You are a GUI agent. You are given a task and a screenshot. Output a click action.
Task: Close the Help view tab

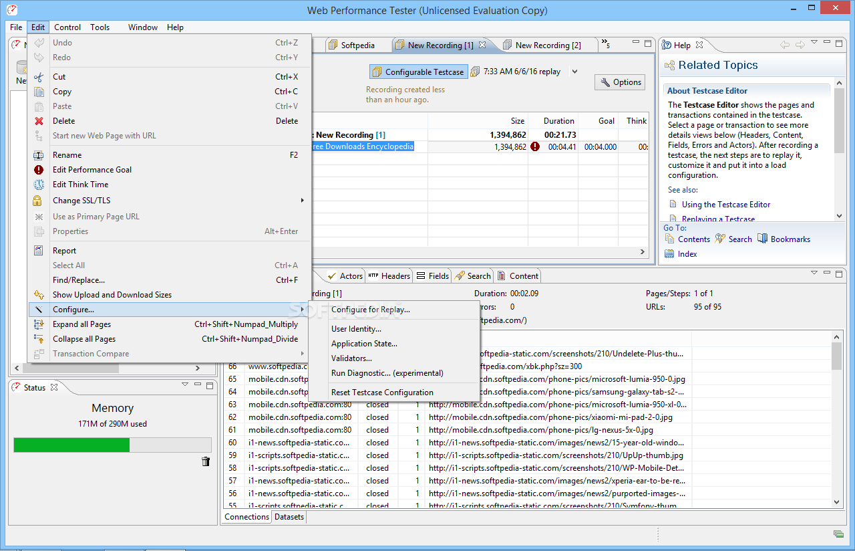699,45
